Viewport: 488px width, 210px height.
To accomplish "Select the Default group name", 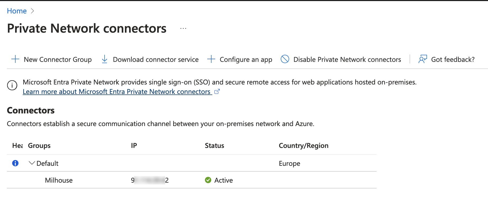I will (48, 163).
